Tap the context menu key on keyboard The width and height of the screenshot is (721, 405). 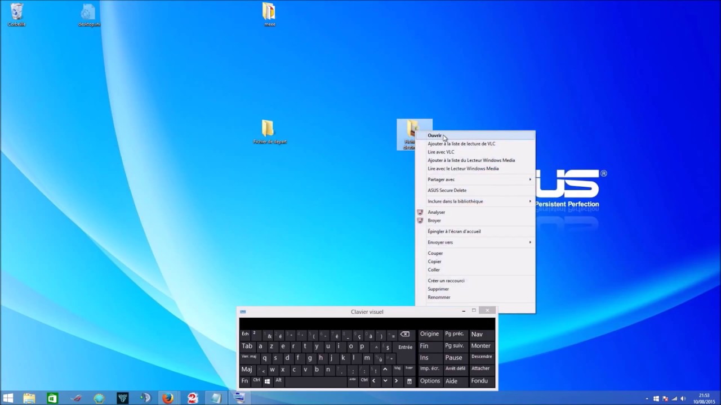click(x=409, y=381)
